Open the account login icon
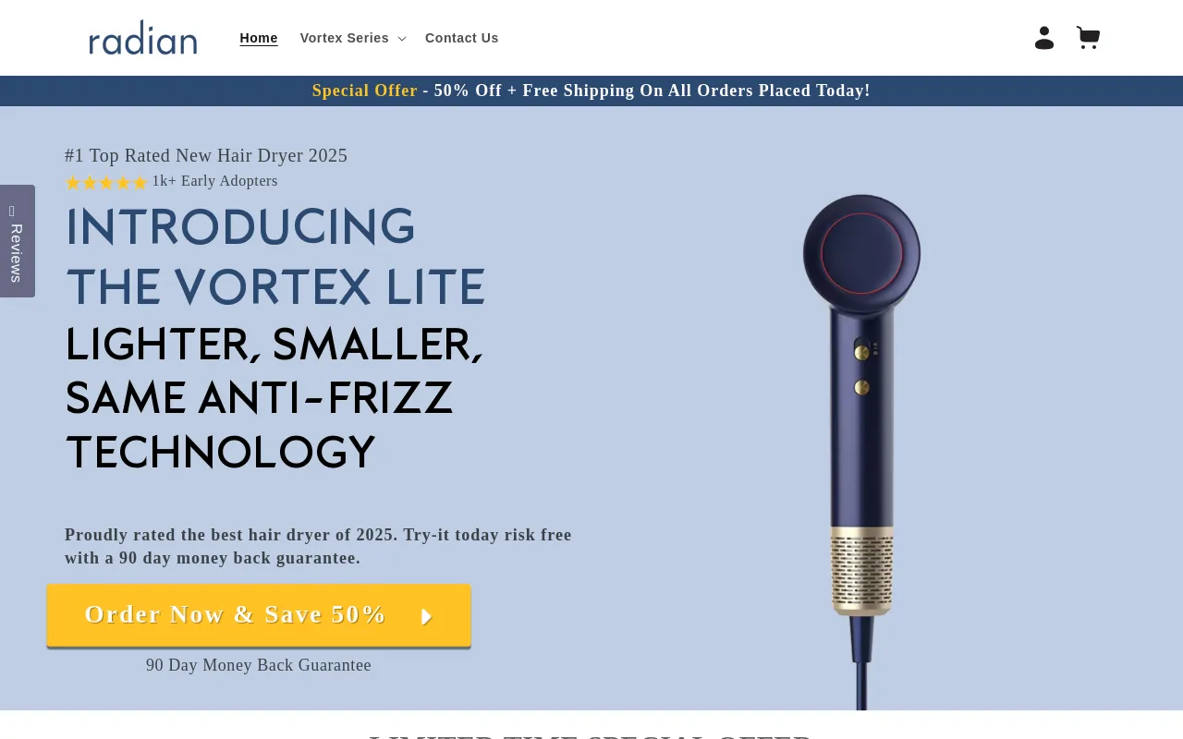The image size is (1183, 739). 1044,38
